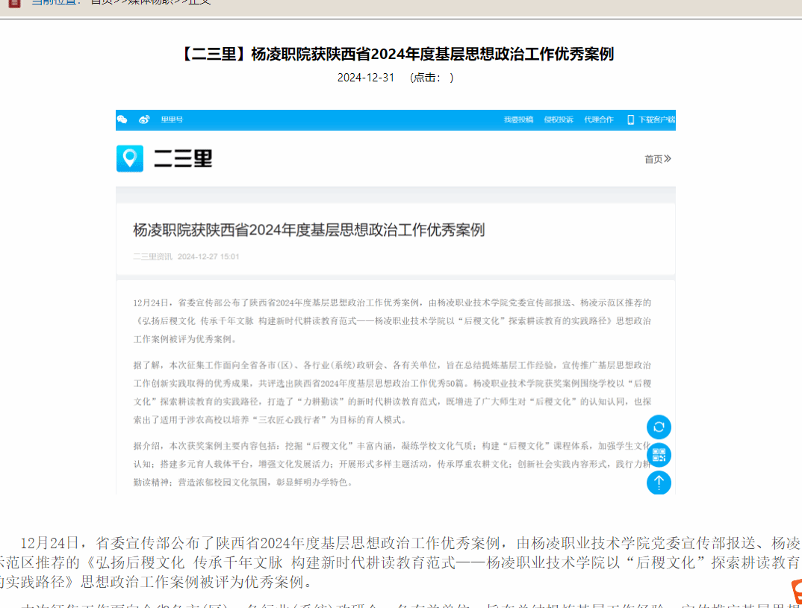The image size is (802, 608).
Task: Open the 侵权投诉 link
Action: tap(559, 120)
